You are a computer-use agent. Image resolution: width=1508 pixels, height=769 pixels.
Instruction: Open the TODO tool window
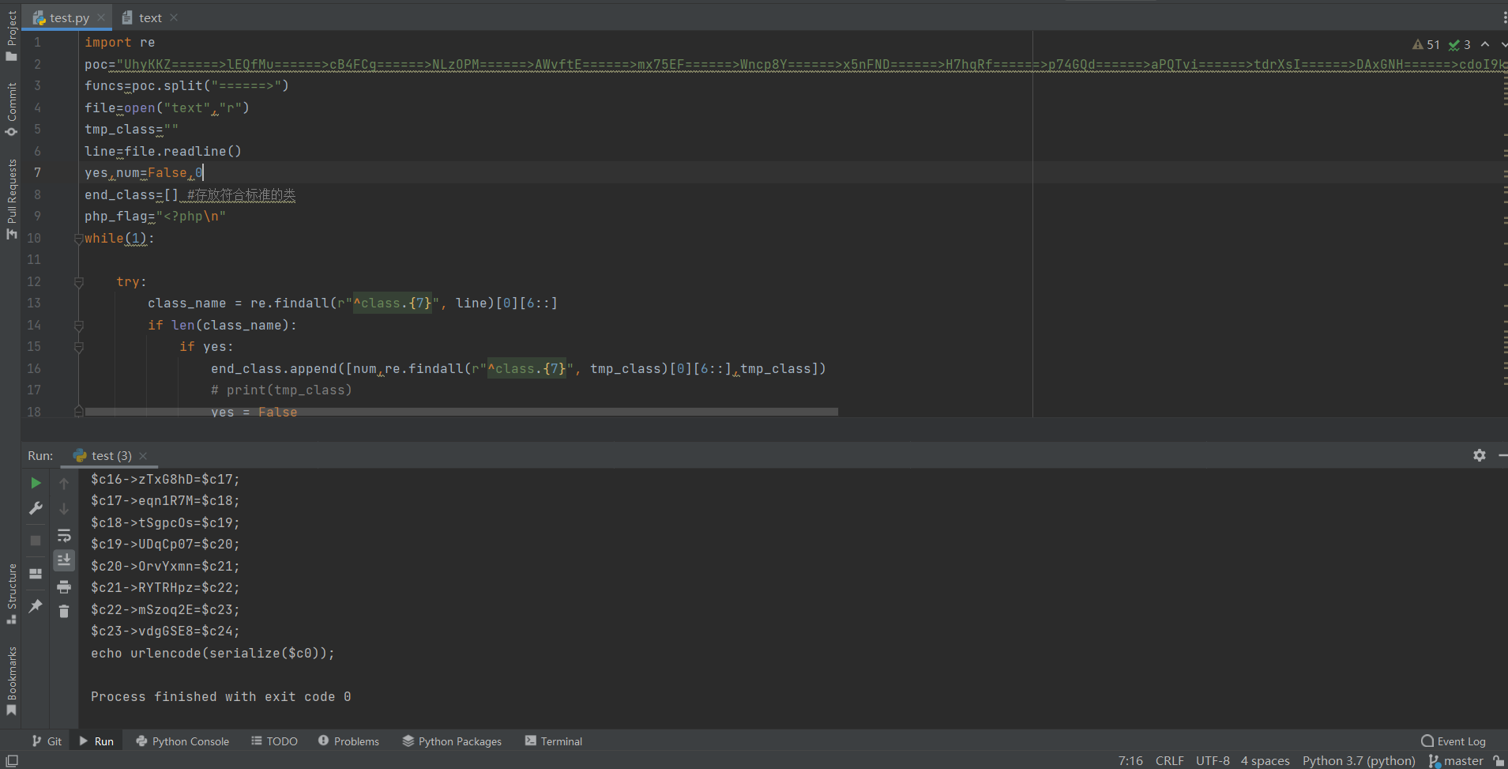(x=274, y=741)
